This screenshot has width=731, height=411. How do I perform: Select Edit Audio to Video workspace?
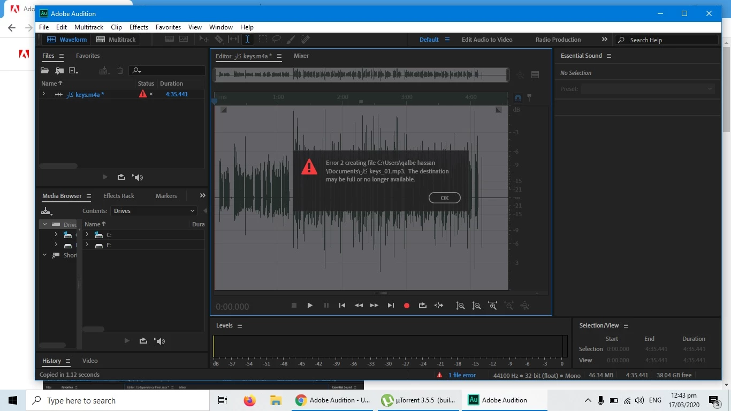coord(487,40)
